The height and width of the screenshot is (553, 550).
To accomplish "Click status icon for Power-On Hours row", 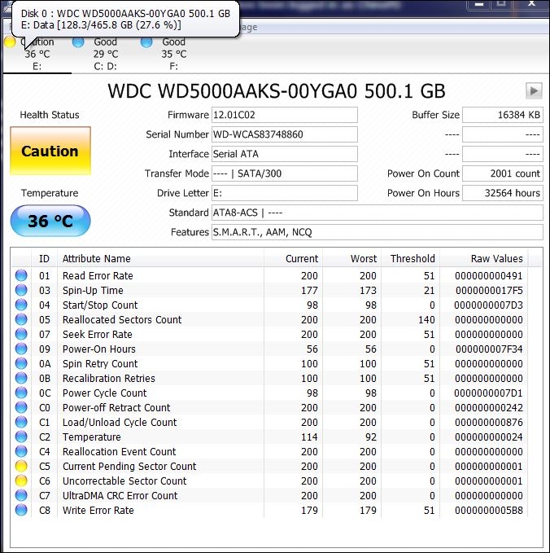I will pos(21,349).
